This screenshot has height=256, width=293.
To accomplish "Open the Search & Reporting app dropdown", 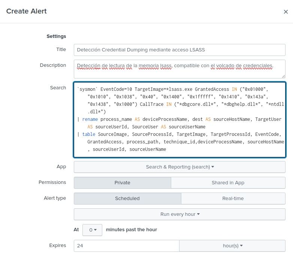I will coord(179,167).
